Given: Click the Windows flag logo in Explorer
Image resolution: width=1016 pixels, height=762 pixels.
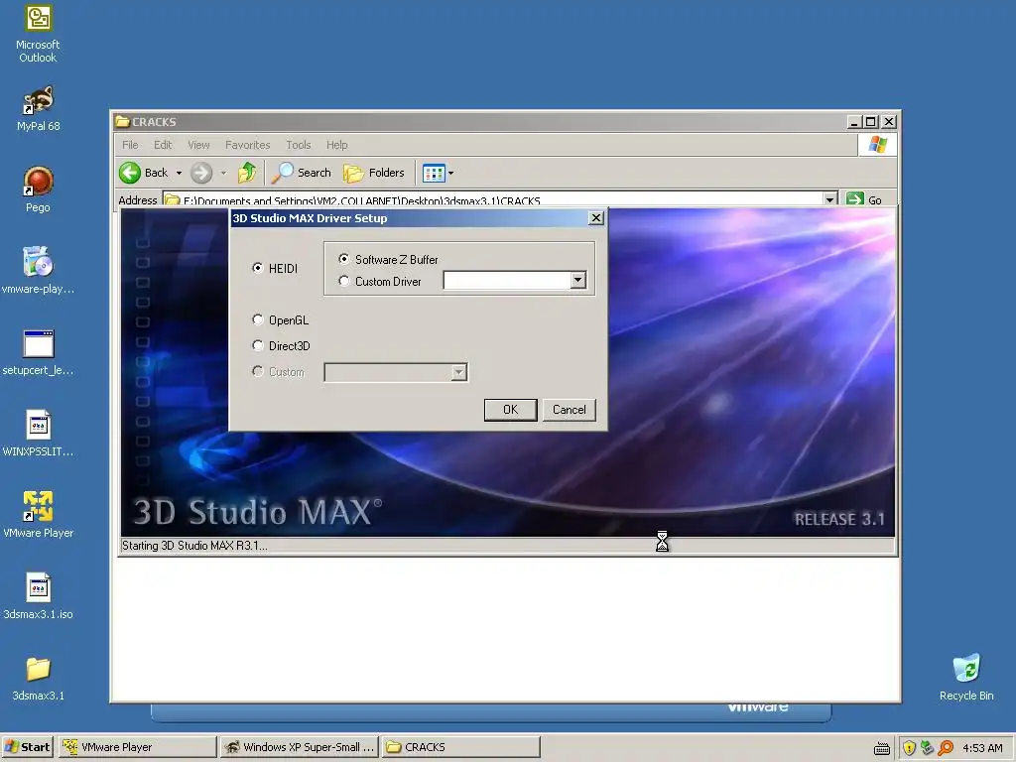Looking at the screenshot, I should click(x=878, y=145).
